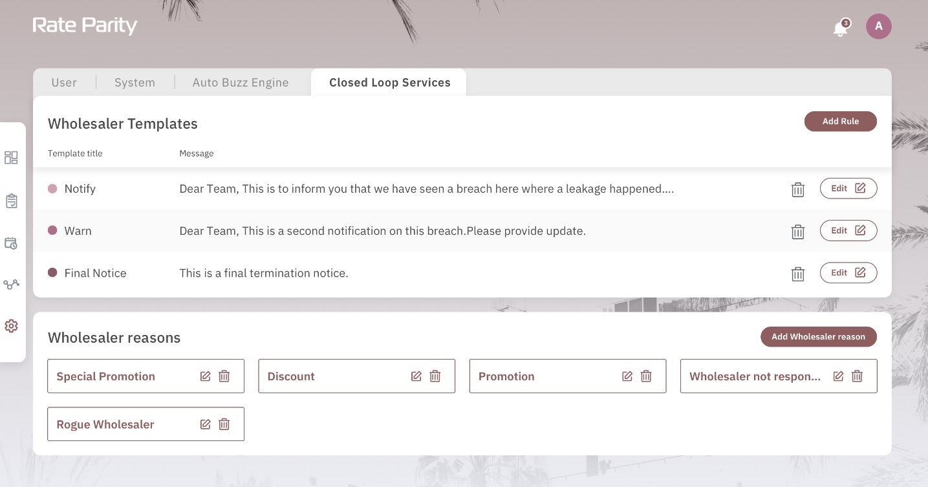Open the System tab
The width and height of the screenshot is (928, 487).
point(135,83)
